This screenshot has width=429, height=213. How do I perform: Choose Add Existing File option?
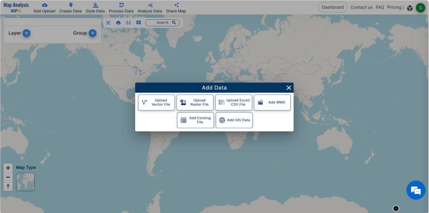[196, 120]
